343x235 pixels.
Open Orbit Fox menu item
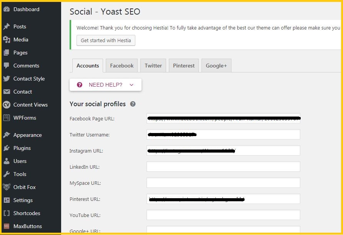(x=31, y=187)
